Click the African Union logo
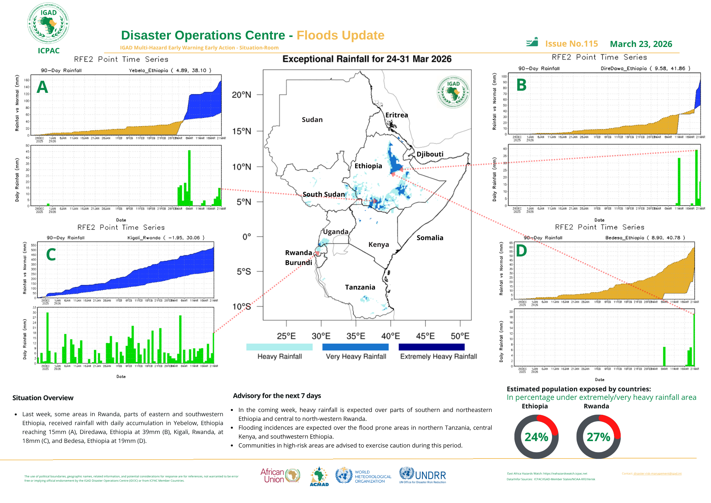The width and height of the screenshot is (711, 503). [x=280, y=476]
